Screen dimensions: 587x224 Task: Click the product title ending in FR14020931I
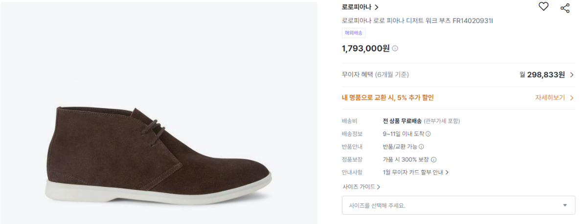[x=417, y=21]
